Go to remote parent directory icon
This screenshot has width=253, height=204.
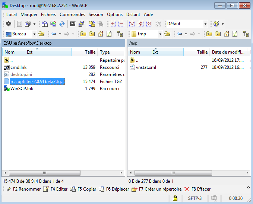click(x=209, y=34)
